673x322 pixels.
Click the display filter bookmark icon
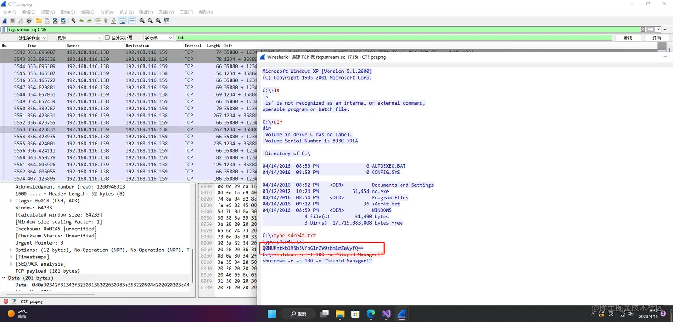[4, 29]
